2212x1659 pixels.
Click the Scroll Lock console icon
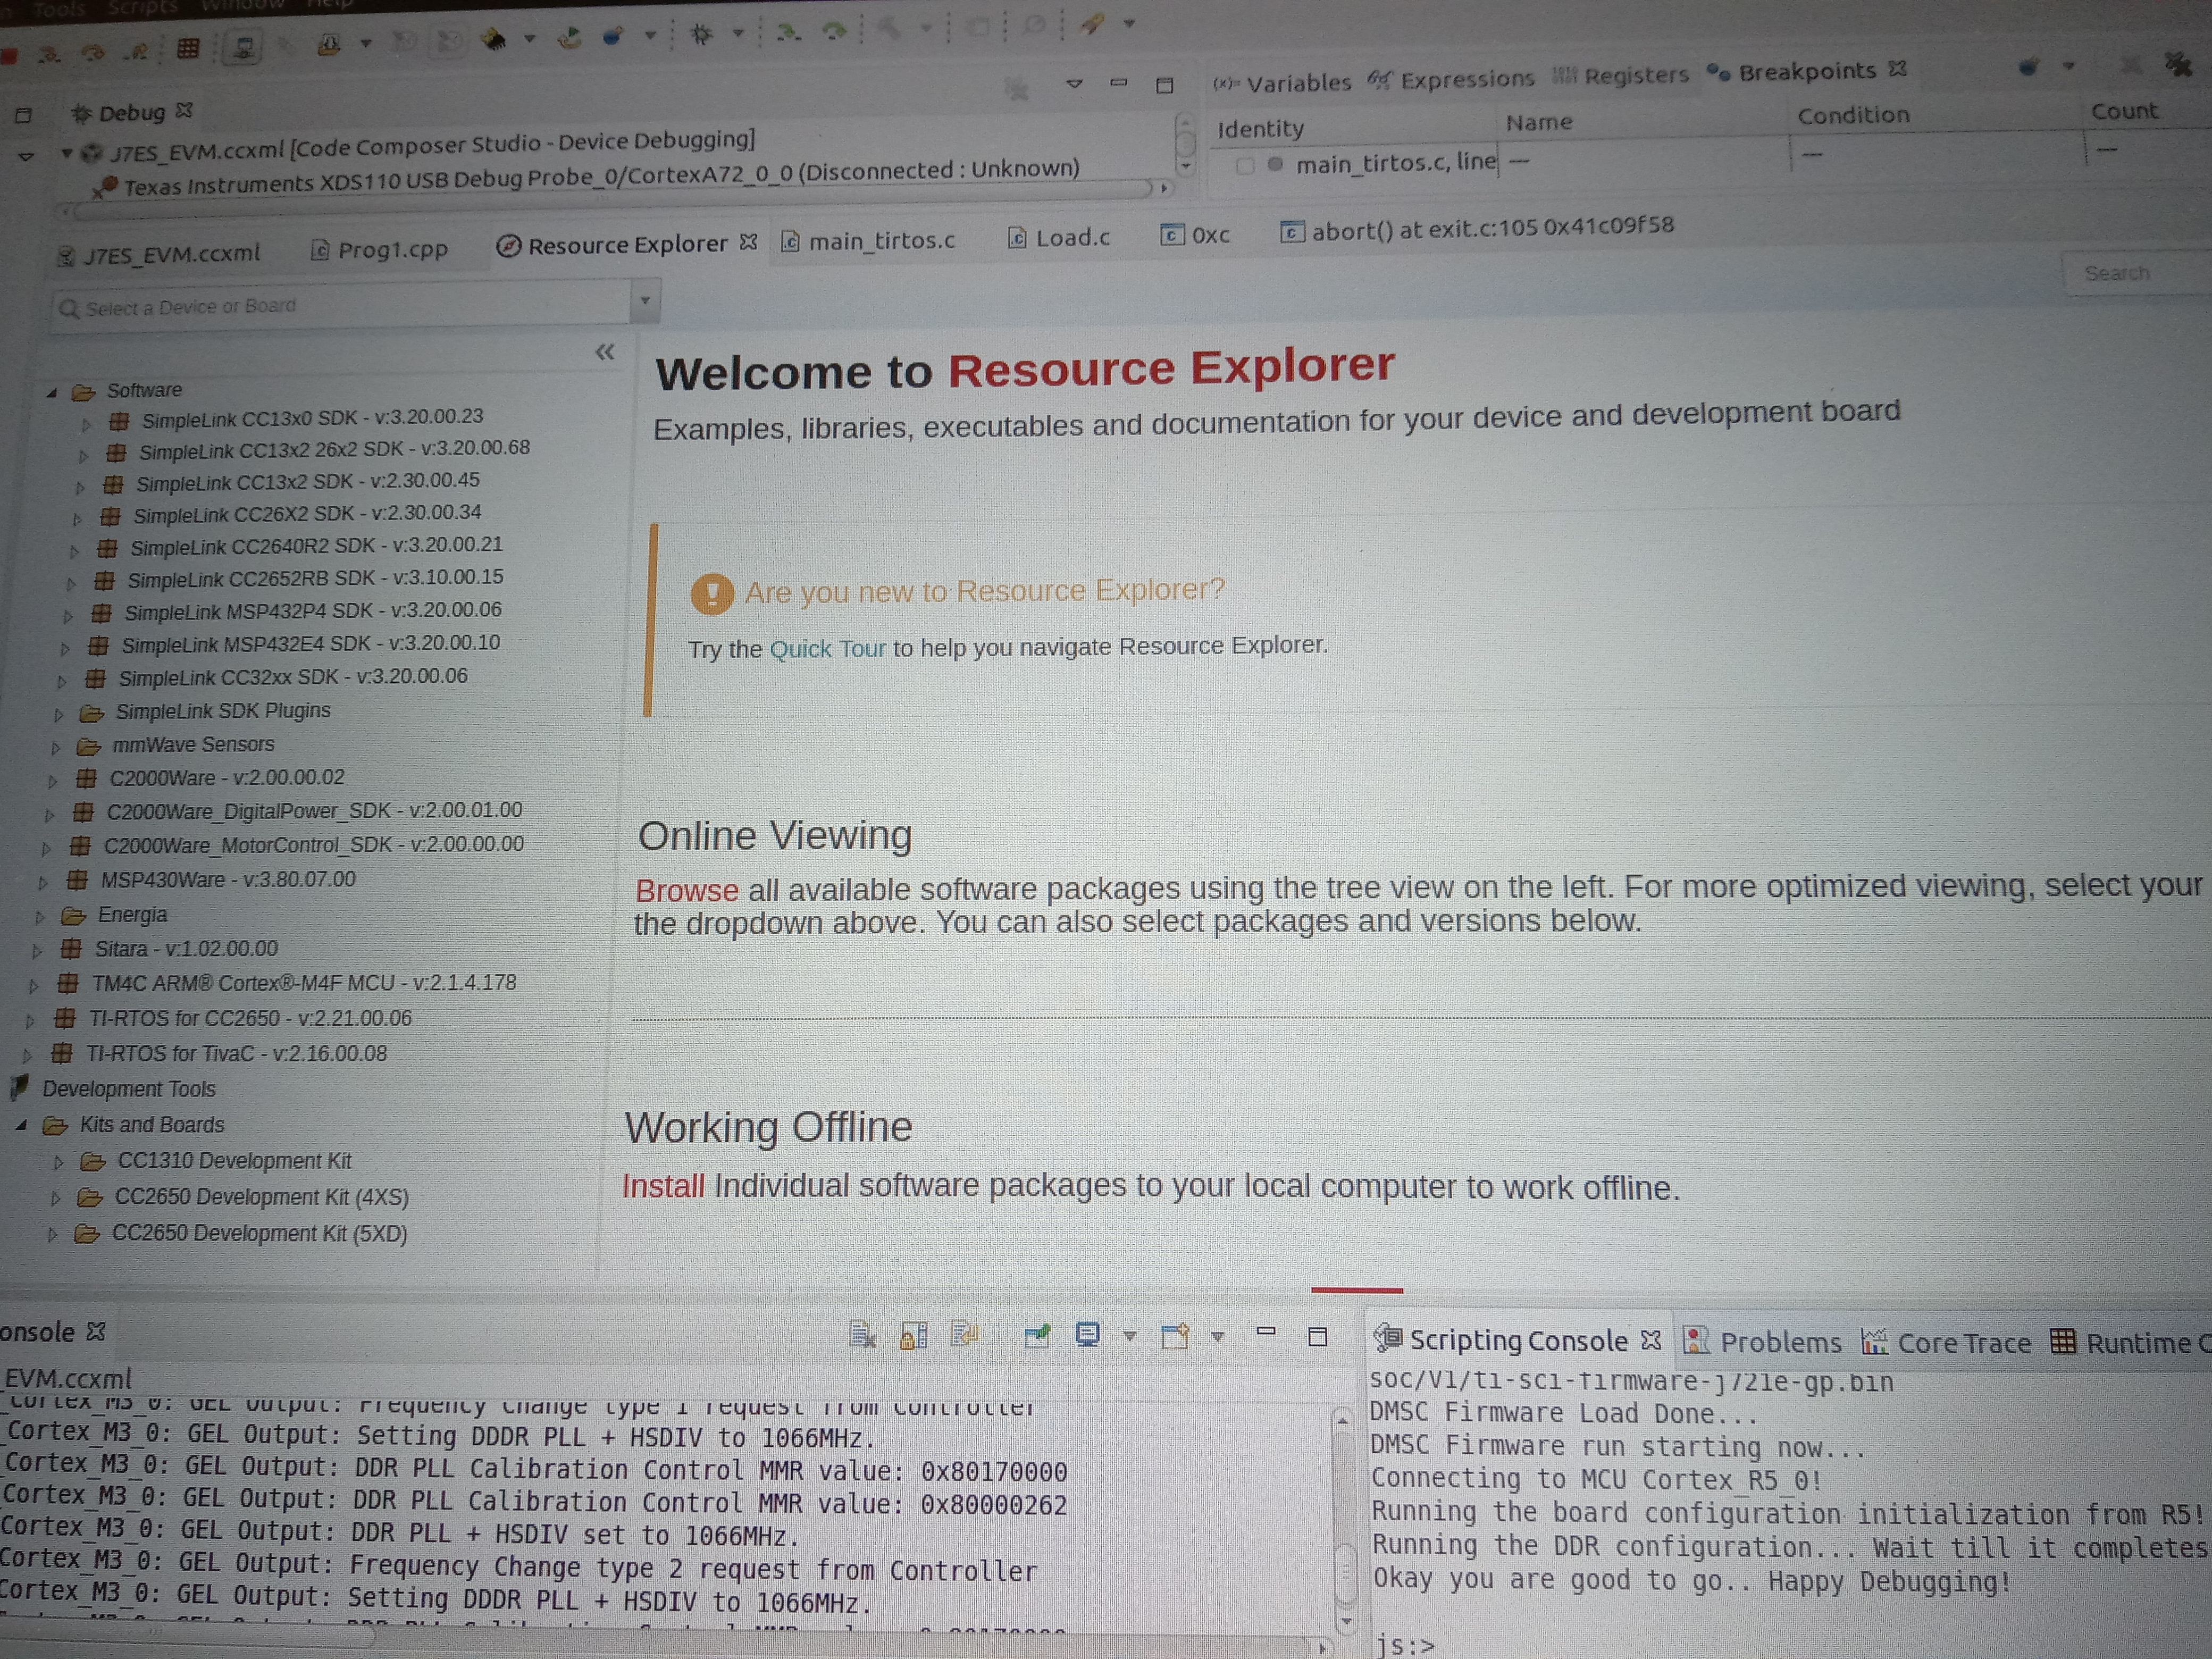click(x=913, y=1335)
